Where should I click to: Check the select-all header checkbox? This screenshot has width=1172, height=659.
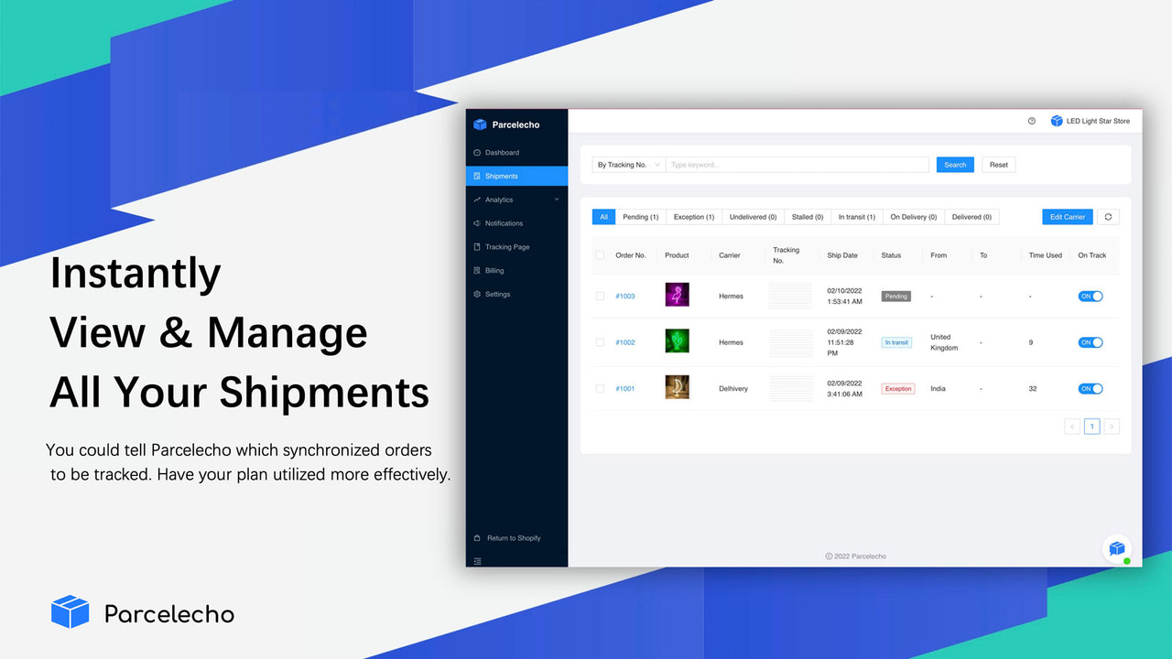(600, 255)
